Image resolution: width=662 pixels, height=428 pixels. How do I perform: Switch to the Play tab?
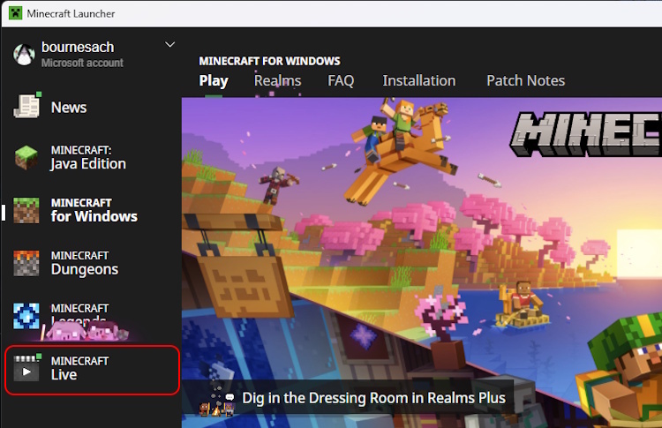tap(214, 80)
